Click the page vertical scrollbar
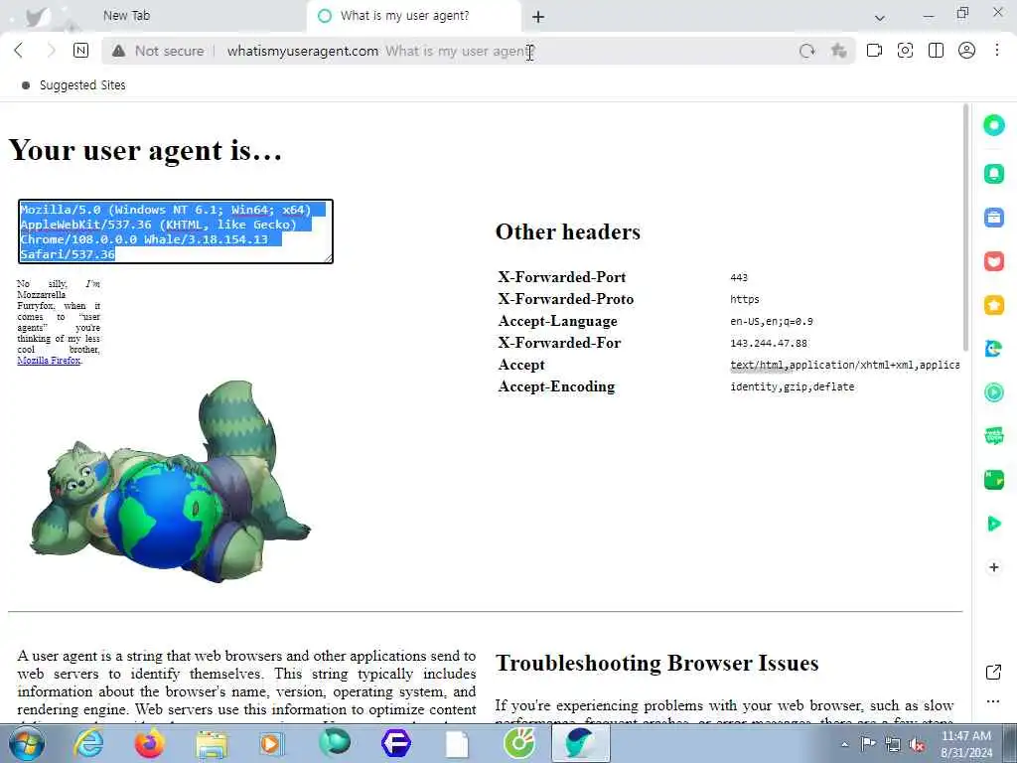The image size is (1017, 763). point(965,228)
